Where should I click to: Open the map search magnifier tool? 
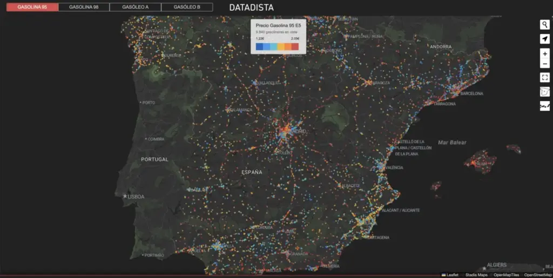pos(544,24)
